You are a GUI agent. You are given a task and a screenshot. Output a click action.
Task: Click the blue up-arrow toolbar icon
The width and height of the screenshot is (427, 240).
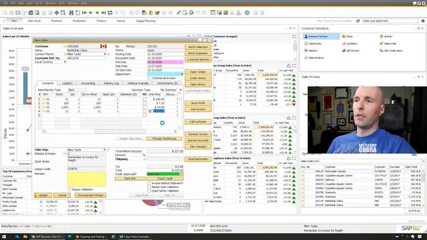[x=57, y=13]
